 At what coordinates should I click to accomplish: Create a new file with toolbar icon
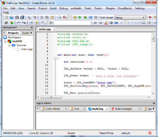point(6,17)
